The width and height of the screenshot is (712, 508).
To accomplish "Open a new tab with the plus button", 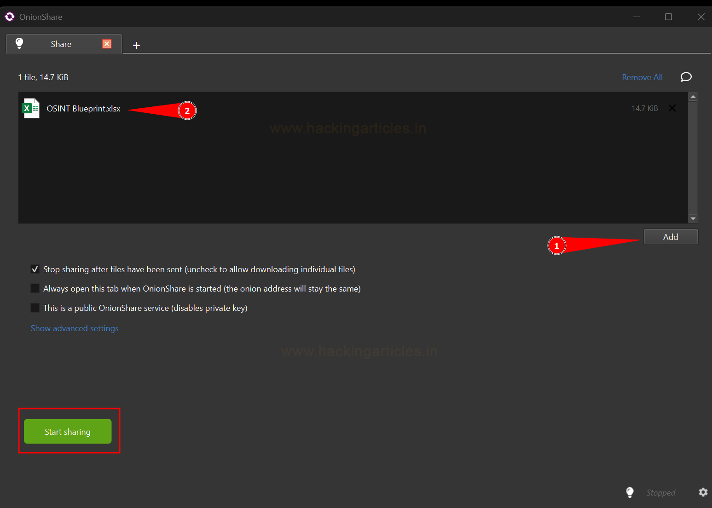I will [136, 45].
